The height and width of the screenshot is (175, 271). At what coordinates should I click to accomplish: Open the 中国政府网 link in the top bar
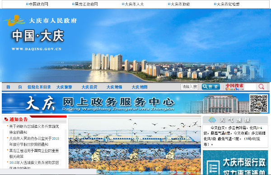[x=38, y=4]
